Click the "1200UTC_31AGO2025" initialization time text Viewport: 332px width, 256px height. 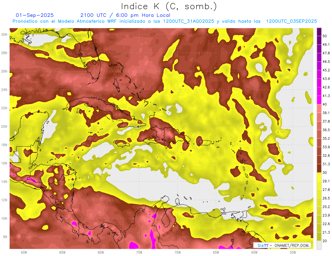189,21
